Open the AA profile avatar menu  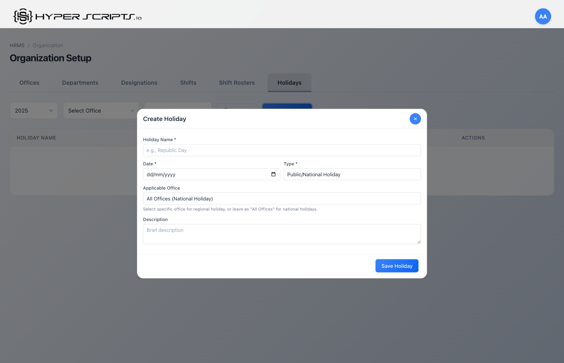(543, 16)
